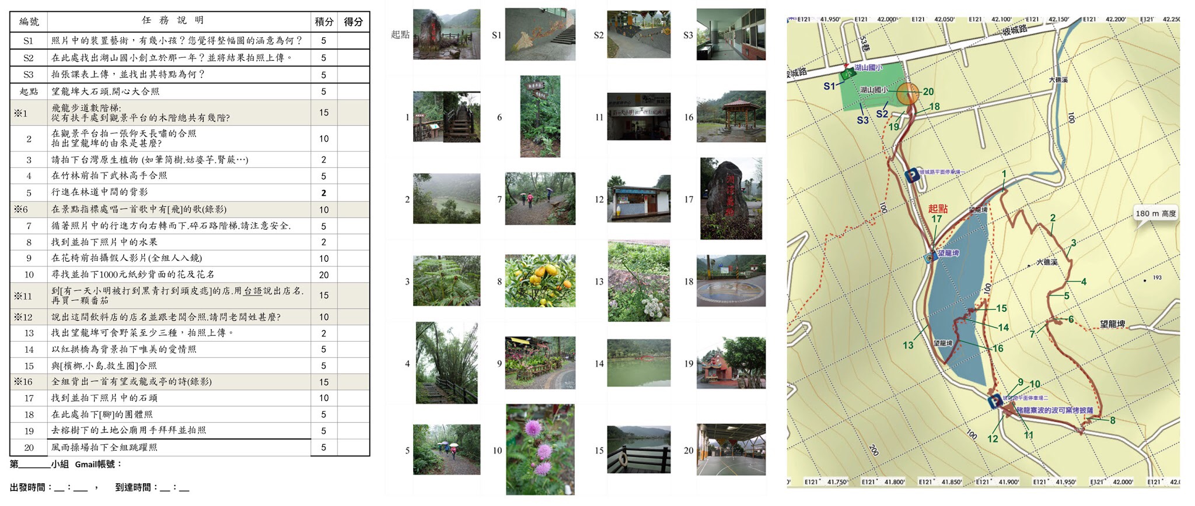
Task: Click the camera icon beside 望龍埤 on map
Action: 930,257
